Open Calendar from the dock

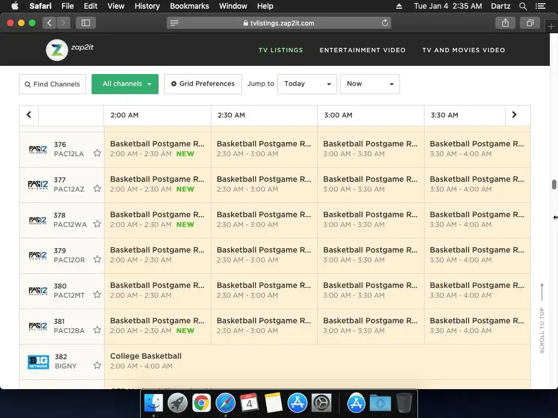tap(249, 403)
